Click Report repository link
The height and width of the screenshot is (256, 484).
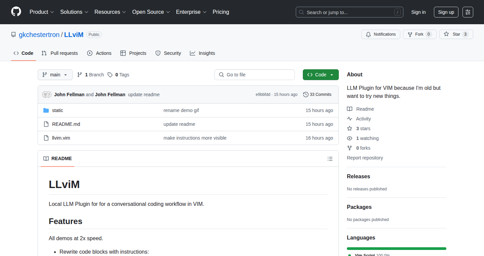tap(365, 158)
